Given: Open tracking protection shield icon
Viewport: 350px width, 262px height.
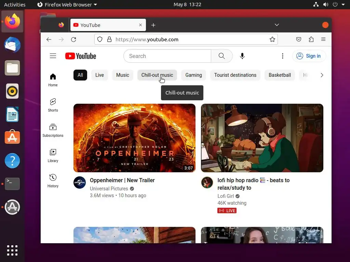Looking at the screenshot, I should tap(100, 40).
